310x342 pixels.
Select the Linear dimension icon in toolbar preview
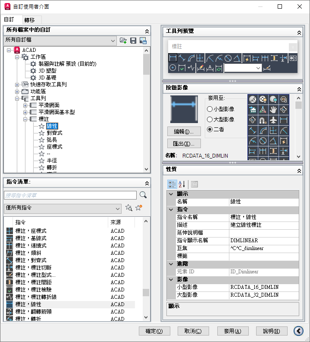coord(172,58)
